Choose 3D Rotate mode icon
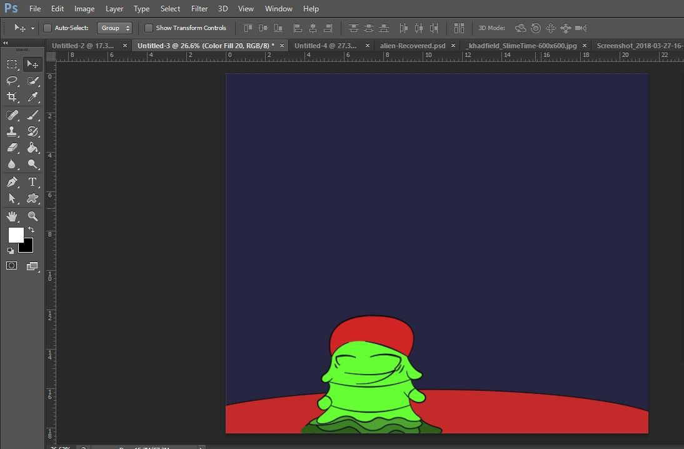This screenshot has width=684, height=449. point(520,28)
